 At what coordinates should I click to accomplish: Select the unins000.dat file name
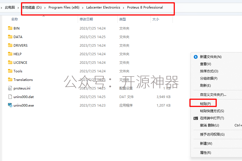24,97
